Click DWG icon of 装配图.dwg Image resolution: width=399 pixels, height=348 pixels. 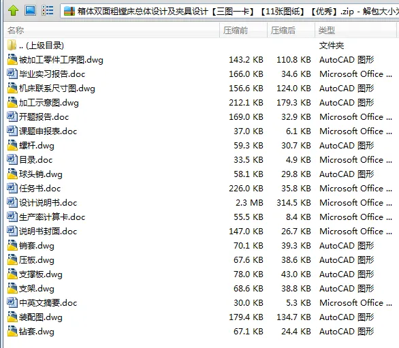pos(12,317)
